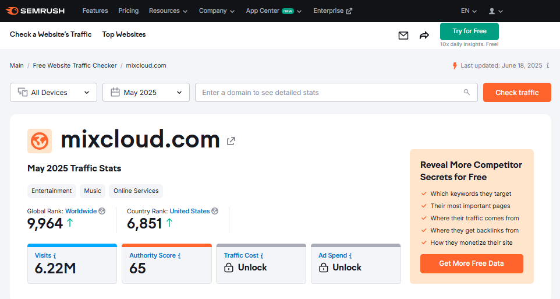Click the May 2025 Traffic Stats heading
The width and height of the screenshot is (560, 299).
point(75,168)
